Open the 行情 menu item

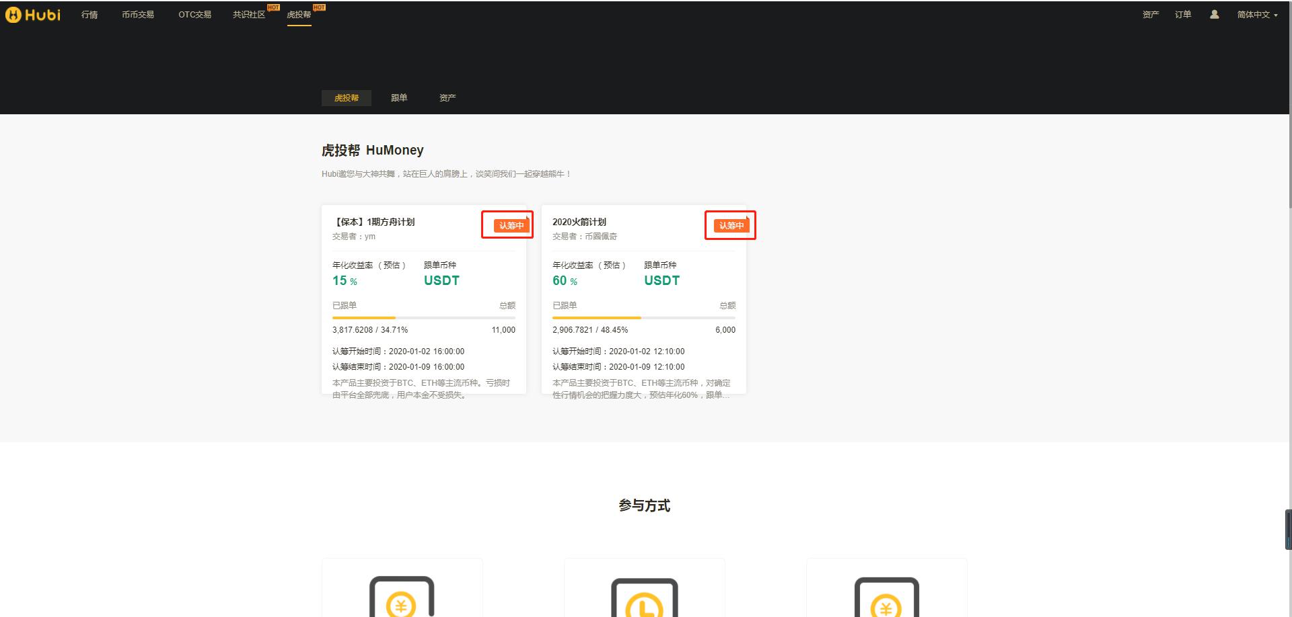click(x=89, y=15)
